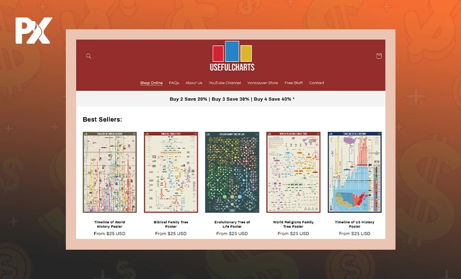Open the Timeline of US History poster image
The height and width of the screenshot is (279, 461).
click(x=354, y=172)
